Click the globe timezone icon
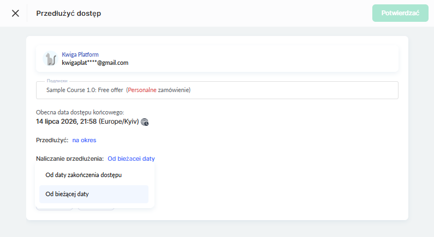The height and width of the screenshot is (237, 434). point(145,122)
